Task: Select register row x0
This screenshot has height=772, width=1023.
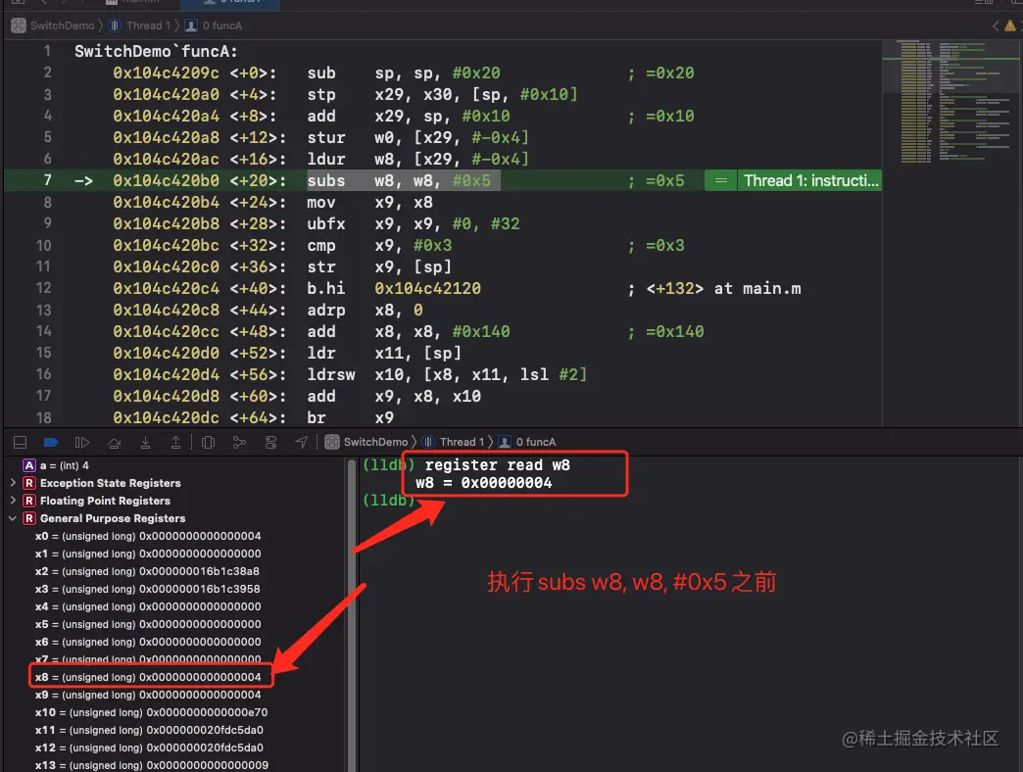Action: tap(148, 536)
